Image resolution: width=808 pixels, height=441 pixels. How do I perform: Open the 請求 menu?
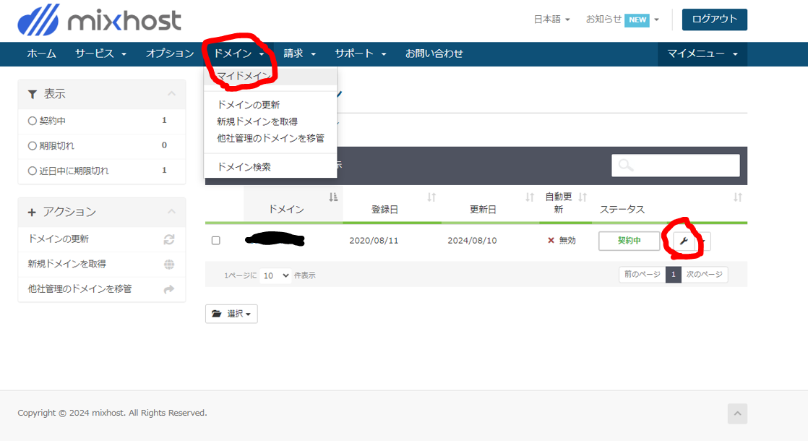point(299,54)
